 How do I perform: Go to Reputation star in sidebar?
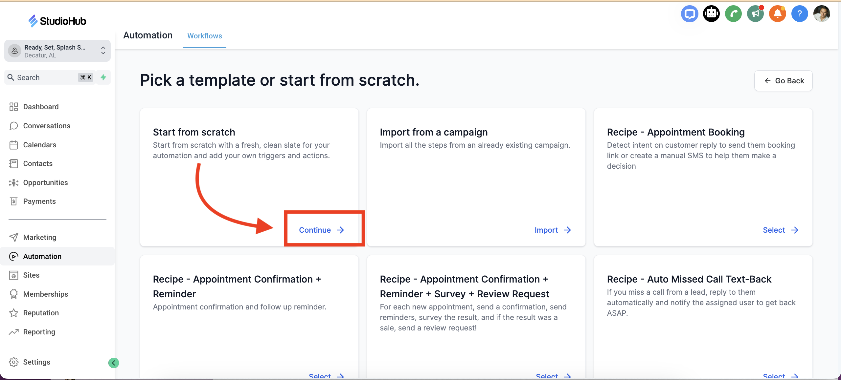pos(41,313)
